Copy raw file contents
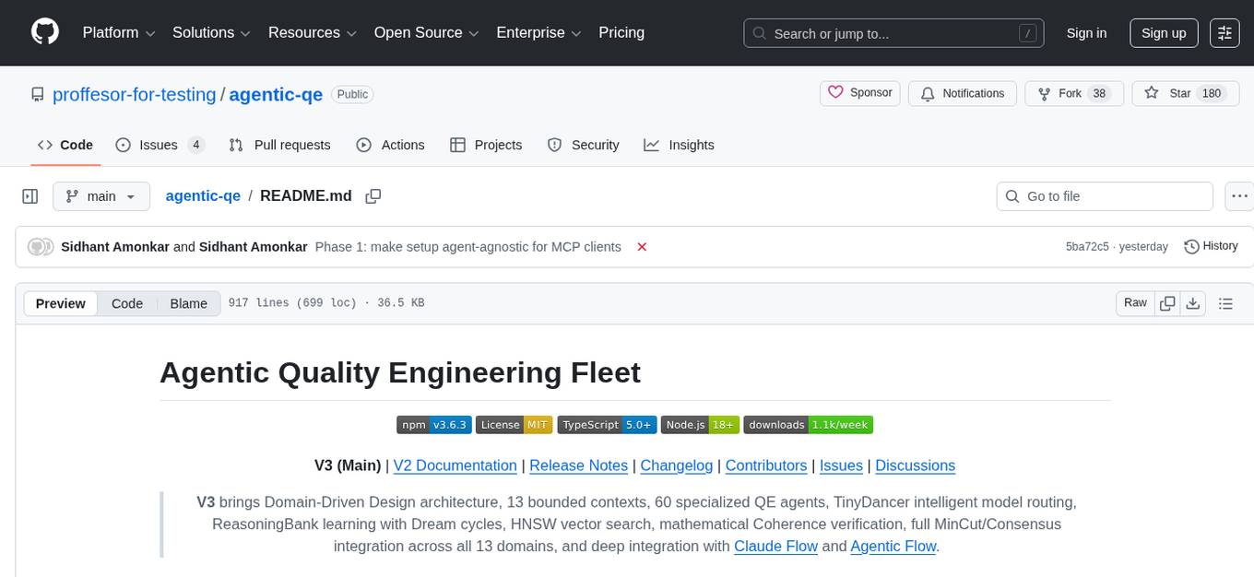Viewport: 1254px width, 577px height. click(1167, 303)
